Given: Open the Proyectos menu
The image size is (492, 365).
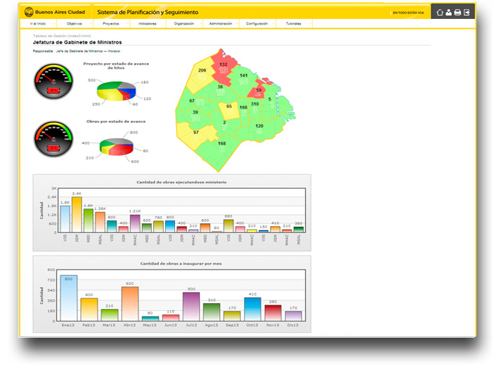Looking at the screenshot, I should pos(110,23).
